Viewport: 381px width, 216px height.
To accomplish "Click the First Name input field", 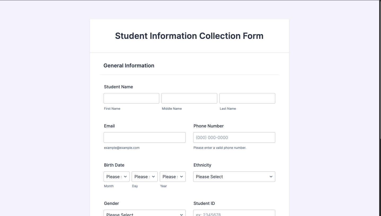I will pos(131,98).
